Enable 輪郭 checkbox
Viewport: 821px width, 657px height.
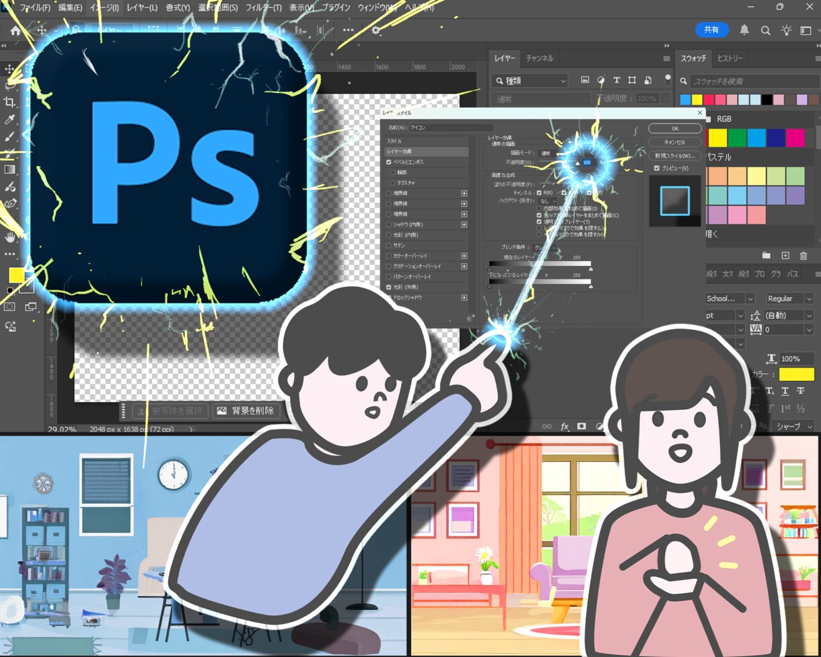pyautogui.click(x=392, y=172)
